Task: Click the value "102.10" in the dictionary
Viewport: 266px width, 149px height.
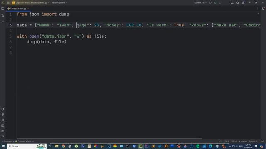Action: click(134, 25)
